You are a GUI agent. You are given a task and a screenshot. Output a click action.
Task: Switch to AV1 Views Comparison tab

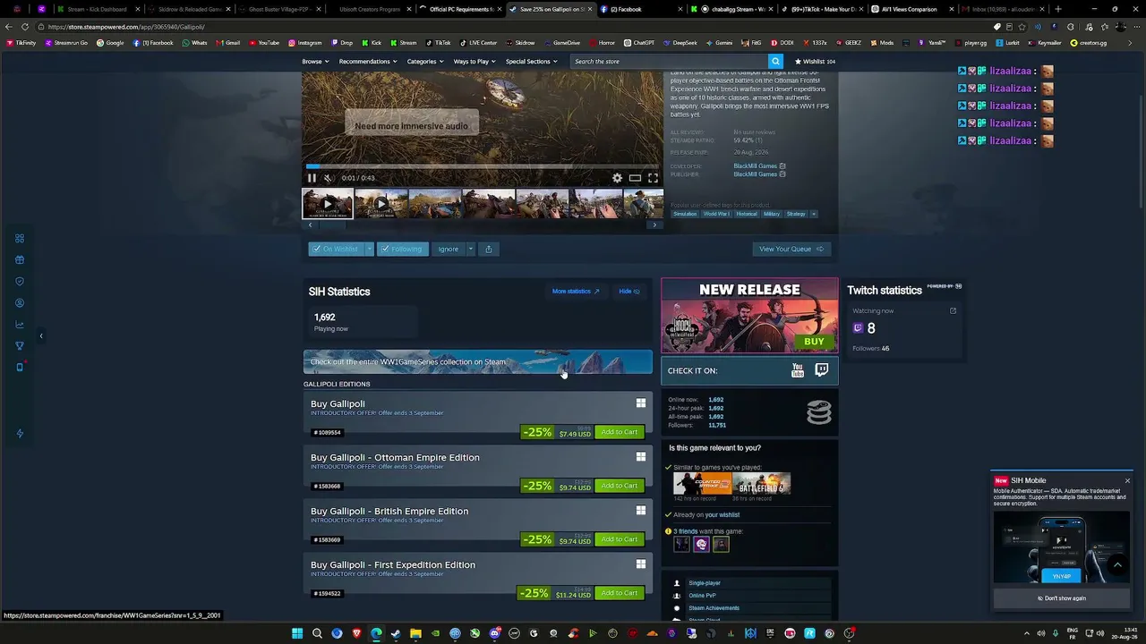coord(910,9)
